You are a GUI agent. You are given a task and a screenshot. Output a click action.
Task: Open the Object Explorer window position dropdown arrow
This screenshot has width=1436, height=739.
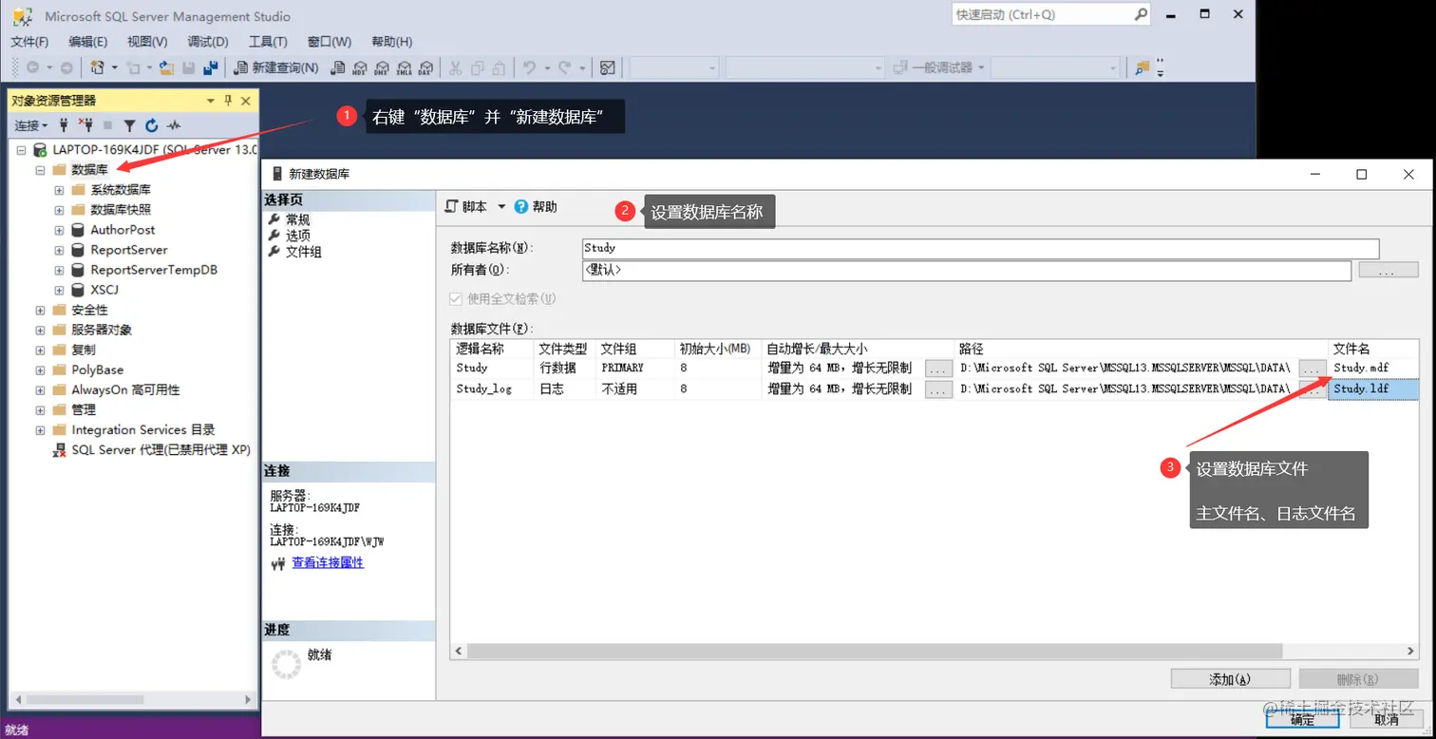coord(211,101)
